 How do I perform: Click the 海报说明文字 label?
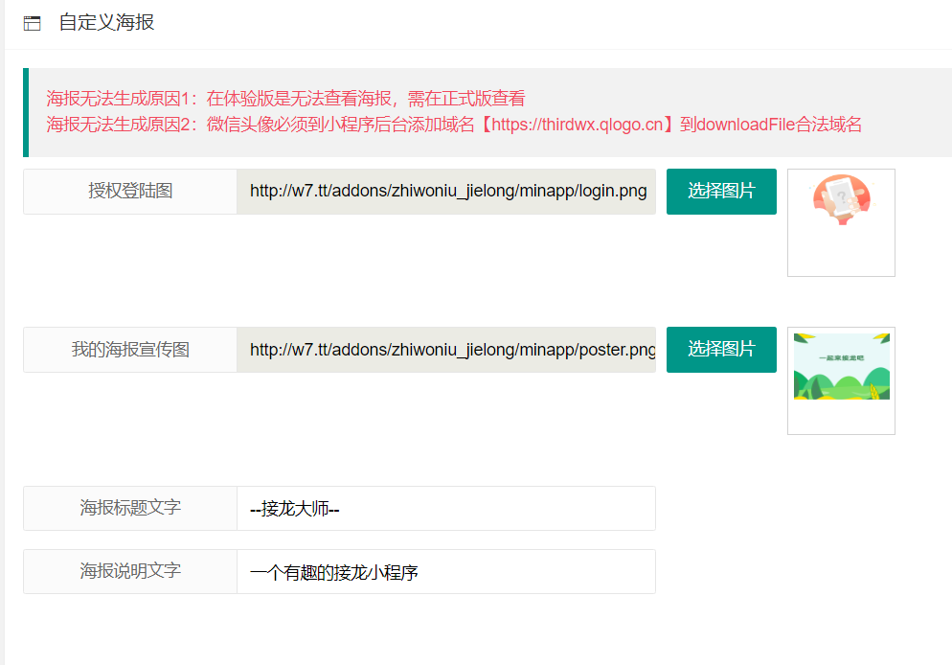tap(130, 571)
